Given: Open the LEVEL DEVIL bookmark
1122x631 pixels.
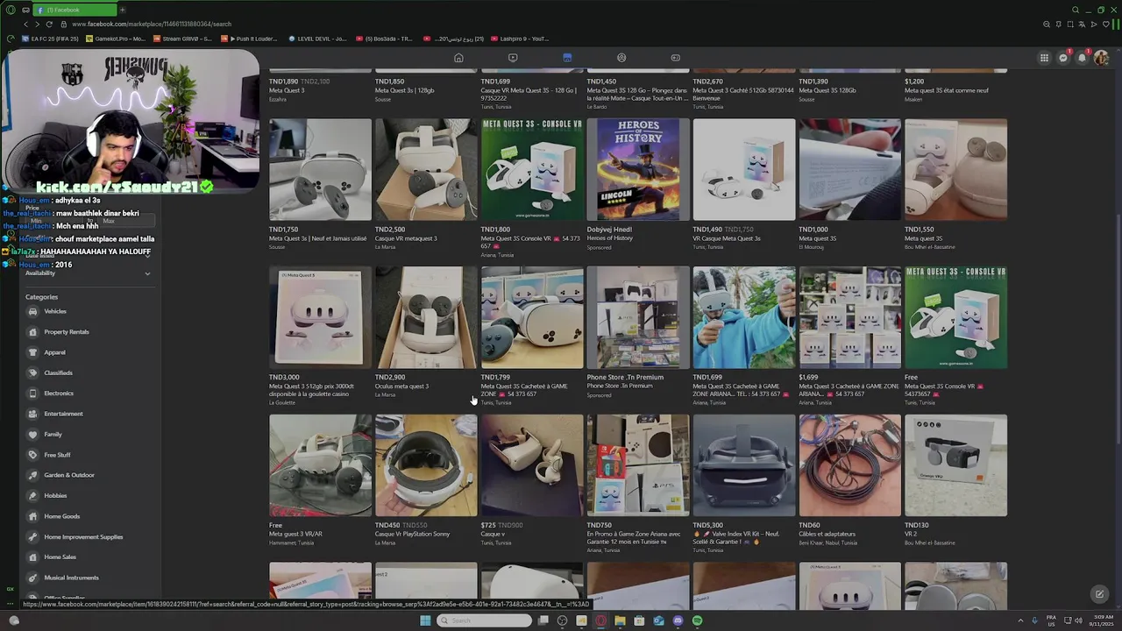Looking at the screenshot, I should point(317,39).
